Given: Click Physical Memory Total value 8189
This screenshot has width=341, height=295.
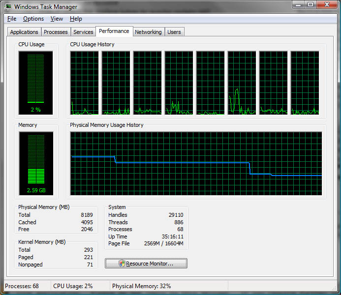Looking at the screenshot, I should click(87, 215).
